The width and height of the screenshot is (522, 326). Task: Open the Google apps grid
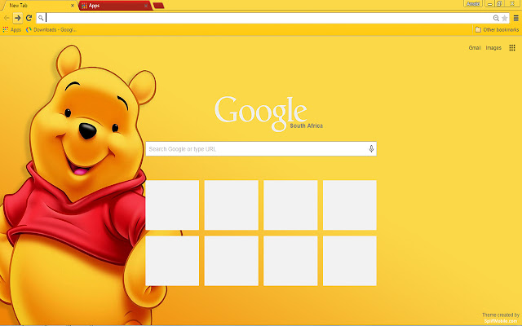point(512,48)
